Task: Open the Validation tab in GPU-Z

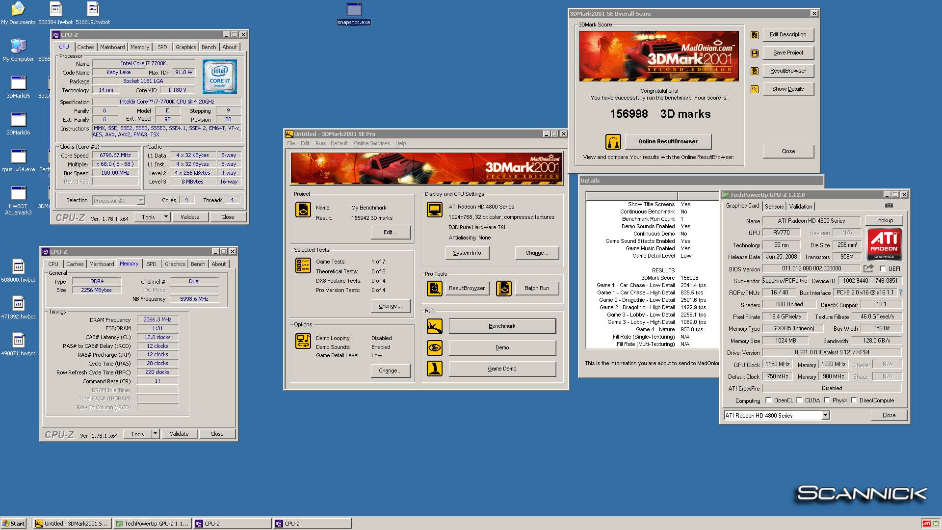Action: coord(801,207)
